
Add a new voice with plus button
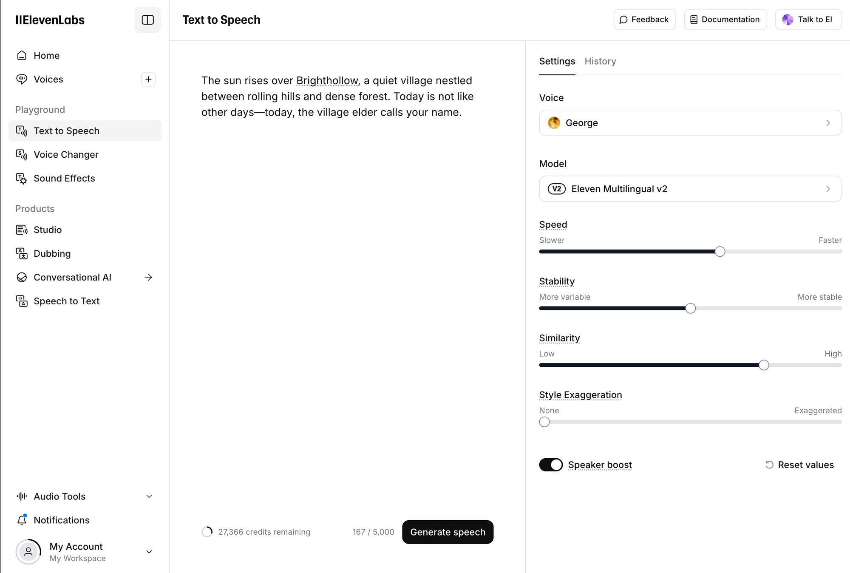[148, 79]
